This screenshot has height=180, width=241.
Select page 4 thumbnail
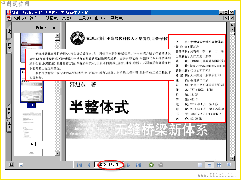tap(32, 125)
